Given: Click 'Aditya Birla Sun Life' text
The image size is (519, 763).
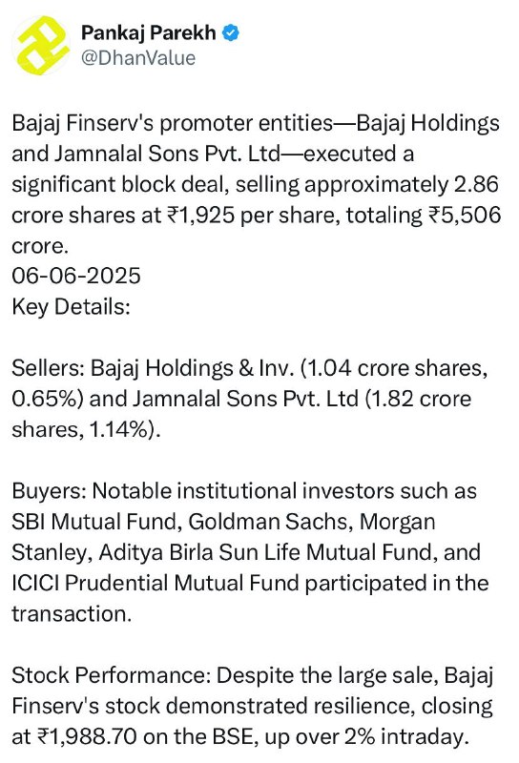Looking at the screenshot, I should tap(199, 552).
